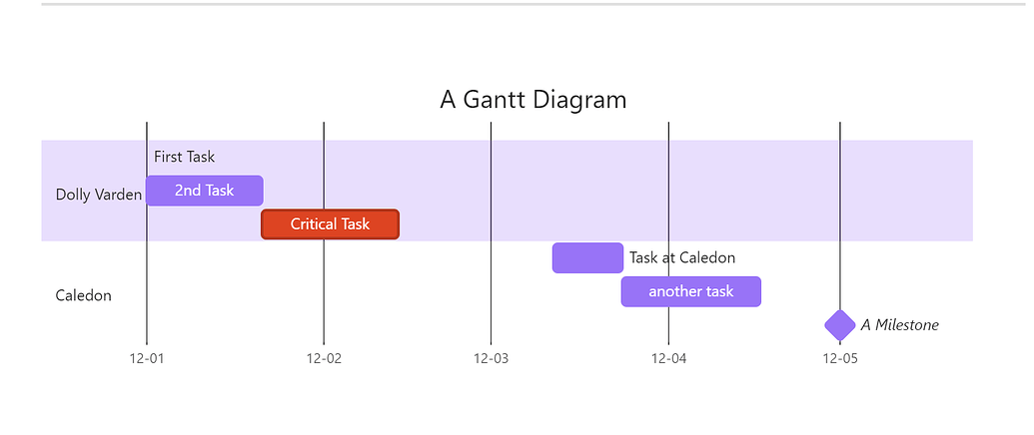Viewport: 1034px width, 435px height.
Task: Click the 12-04 date tick label
Action: 668,358
